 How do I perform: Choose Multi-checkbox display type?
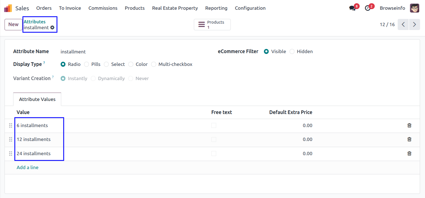click(154, 64)
